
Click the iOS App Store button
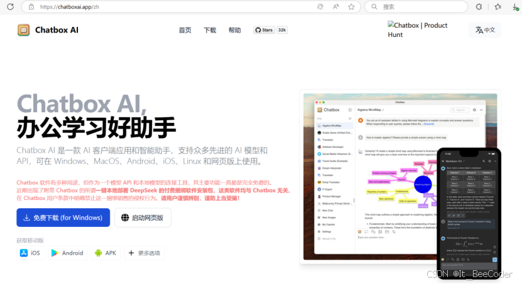[30, 253]
